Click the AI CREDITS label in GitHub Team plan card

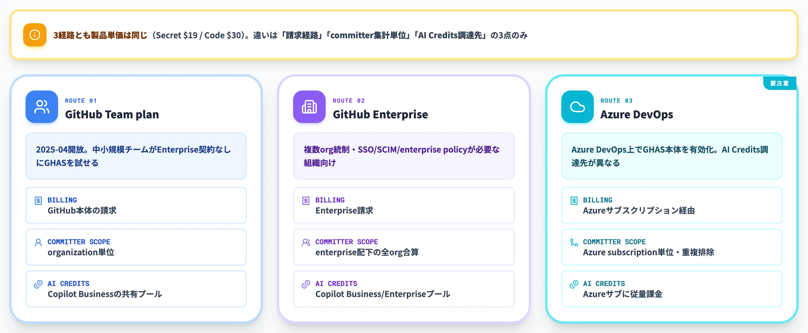(x=68, y=283)
